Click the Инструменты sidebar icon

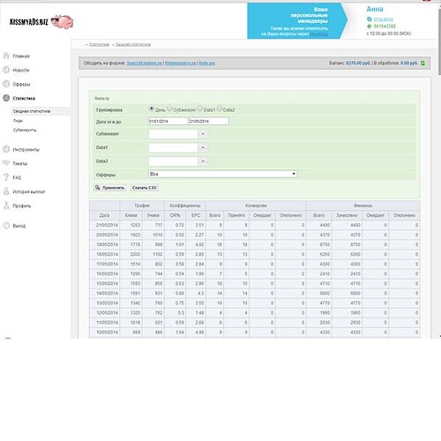click(x=6, y=149)
